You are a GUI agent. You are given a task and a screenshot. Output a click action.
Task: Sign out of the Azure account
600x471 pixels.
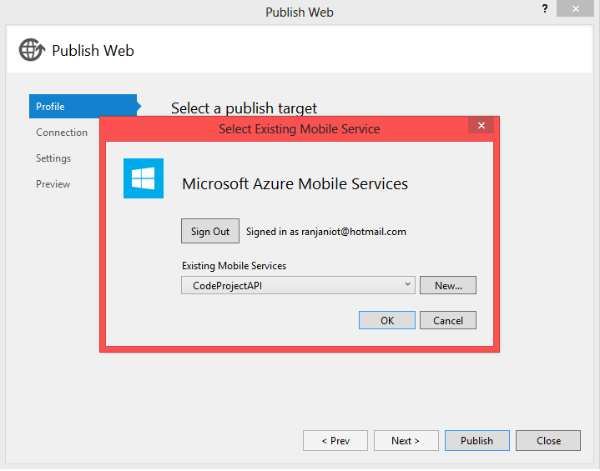pyautogui.click(x=210, y=231)
